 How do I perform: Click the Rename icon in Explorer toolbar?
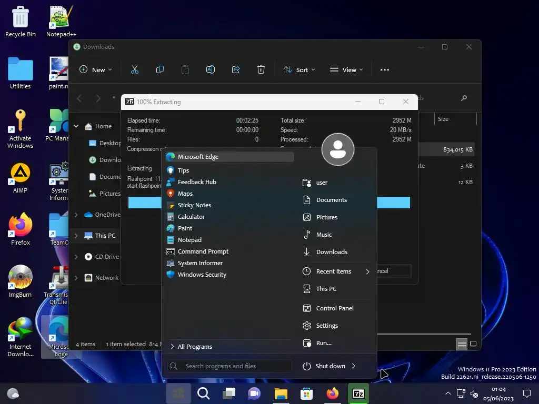coord(211,70)
